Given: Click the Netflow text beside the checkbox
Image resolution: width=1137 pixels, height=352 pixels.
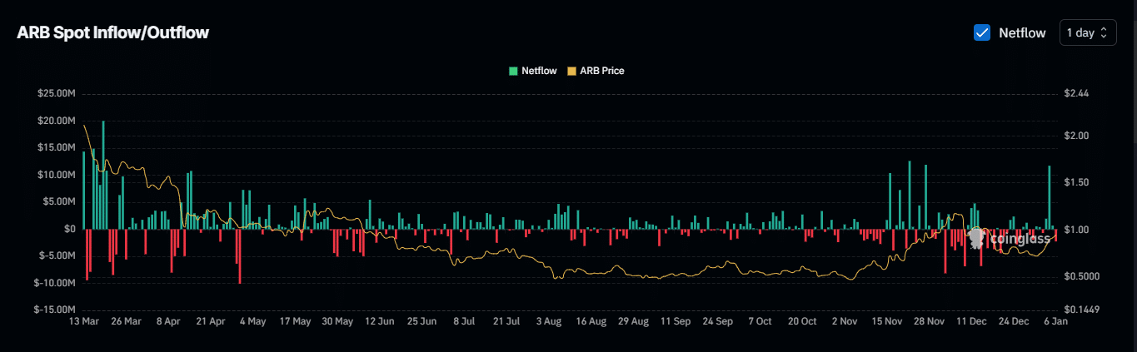Looking at the screenshot, I should click(x=1022, y=32).
